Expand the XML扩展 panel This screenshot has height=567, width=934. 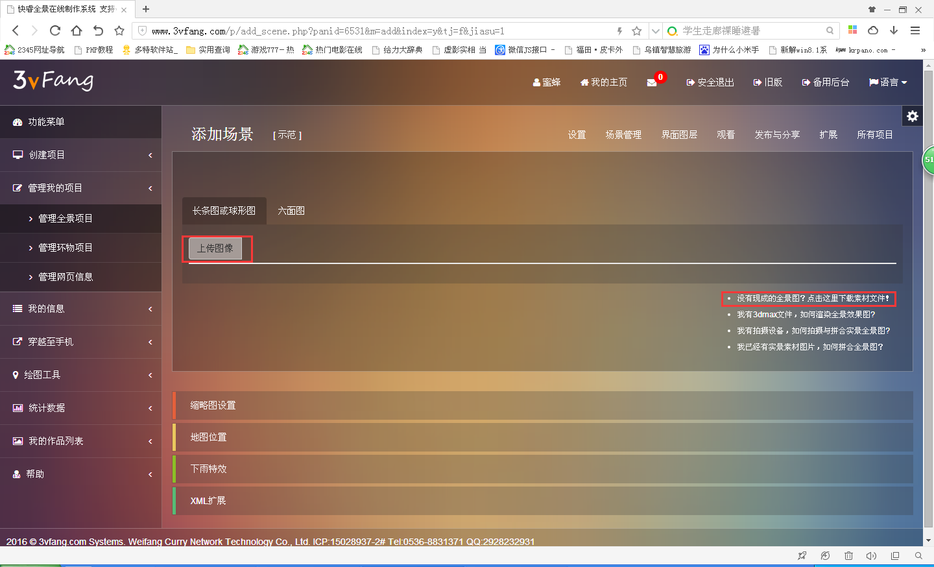pos(542,501)
